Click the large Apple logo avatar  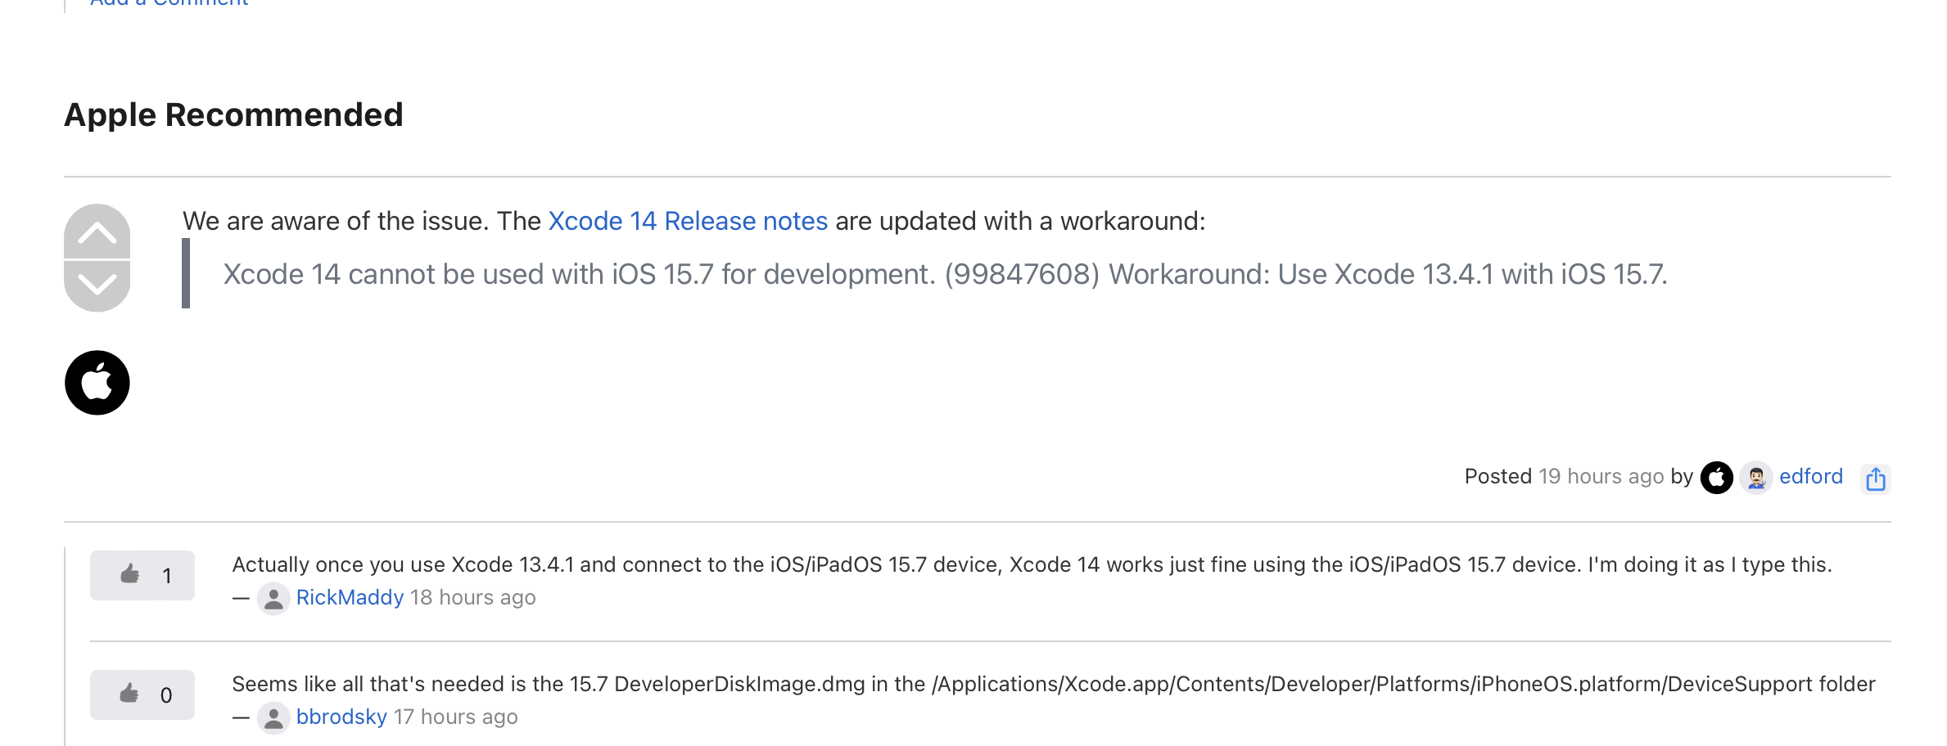(97, 383)
